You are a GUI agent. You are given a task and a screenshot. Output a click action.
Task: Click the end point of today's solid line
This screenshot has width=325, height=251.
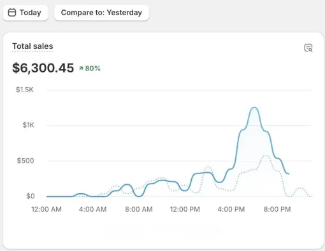289,173
